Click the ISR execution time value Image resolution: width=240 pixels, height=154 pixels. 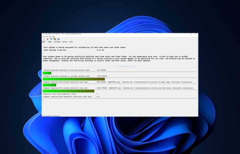pyautogui.click(x=101, y=82)
